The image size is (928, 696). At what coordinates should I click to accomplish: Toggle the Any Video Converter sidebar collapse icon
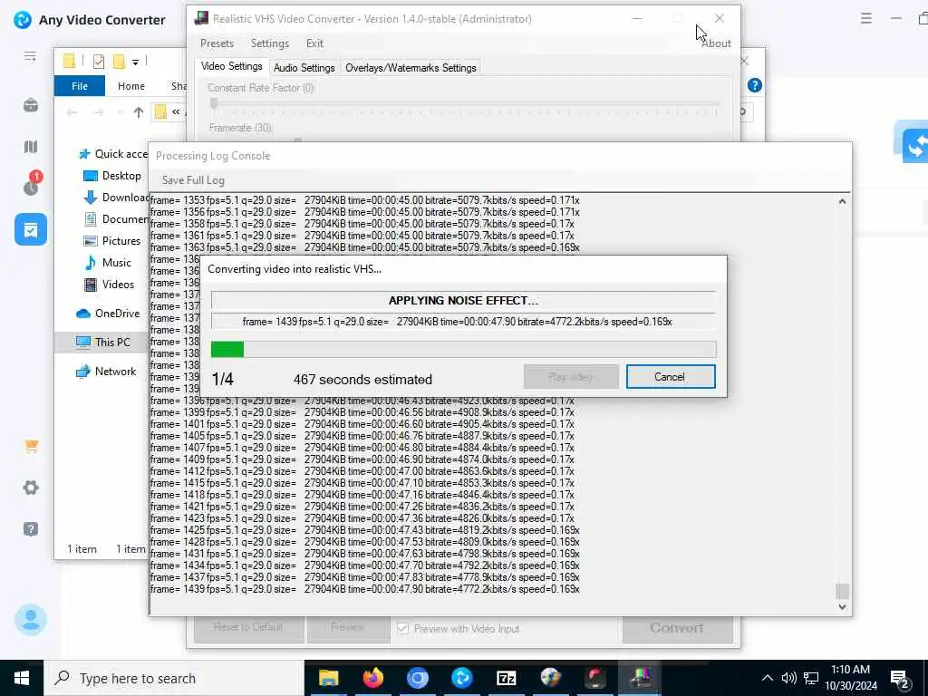pyautogui.click(x=30, y=57)
